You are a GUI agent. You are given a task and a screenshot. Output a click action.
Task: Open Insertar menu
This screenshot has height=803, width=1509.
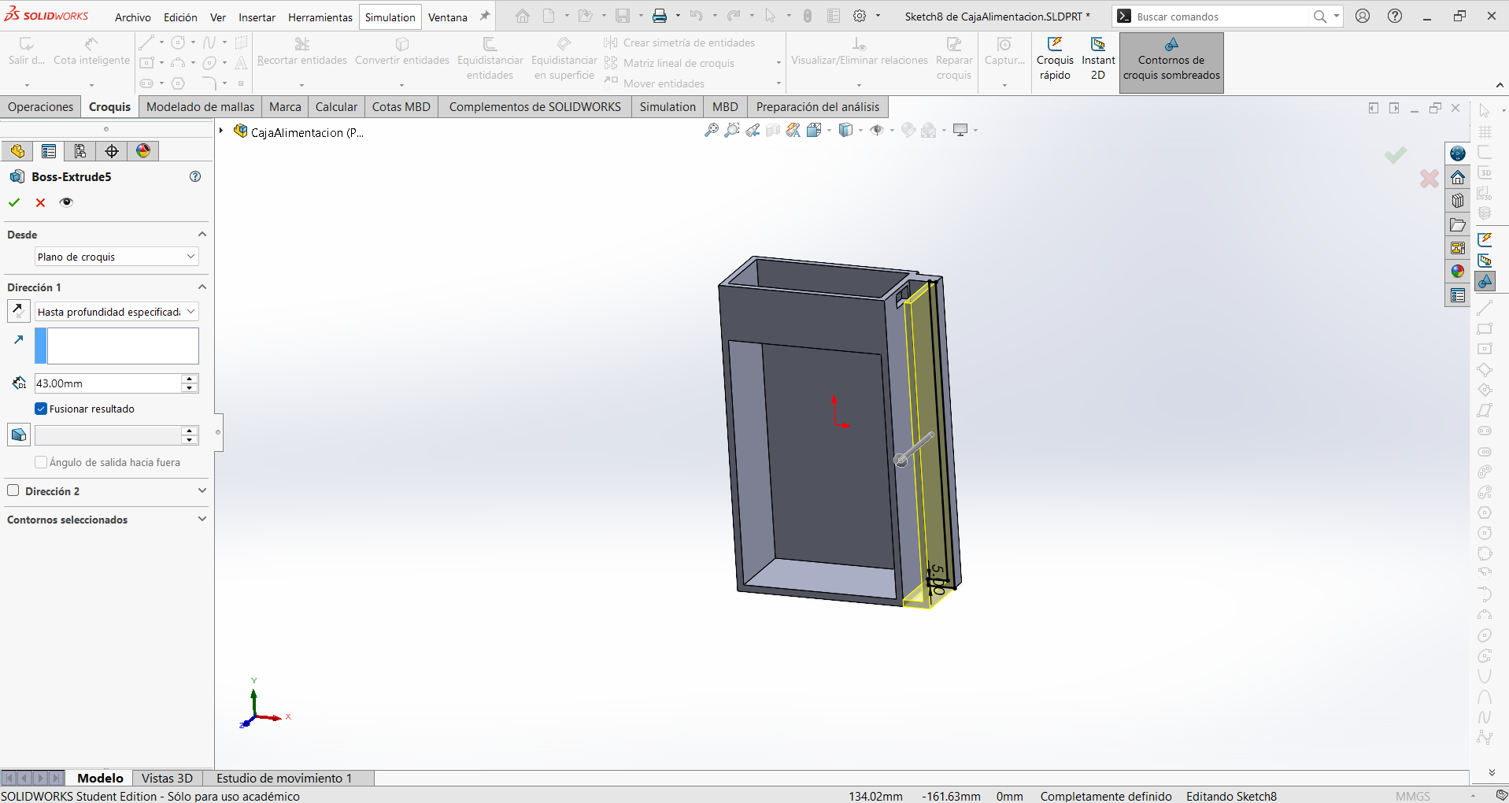coord(257,17)
